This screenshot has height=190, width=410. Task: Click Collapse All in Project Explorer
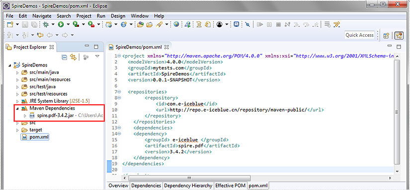pyautogui.click(x=64, y=57)
